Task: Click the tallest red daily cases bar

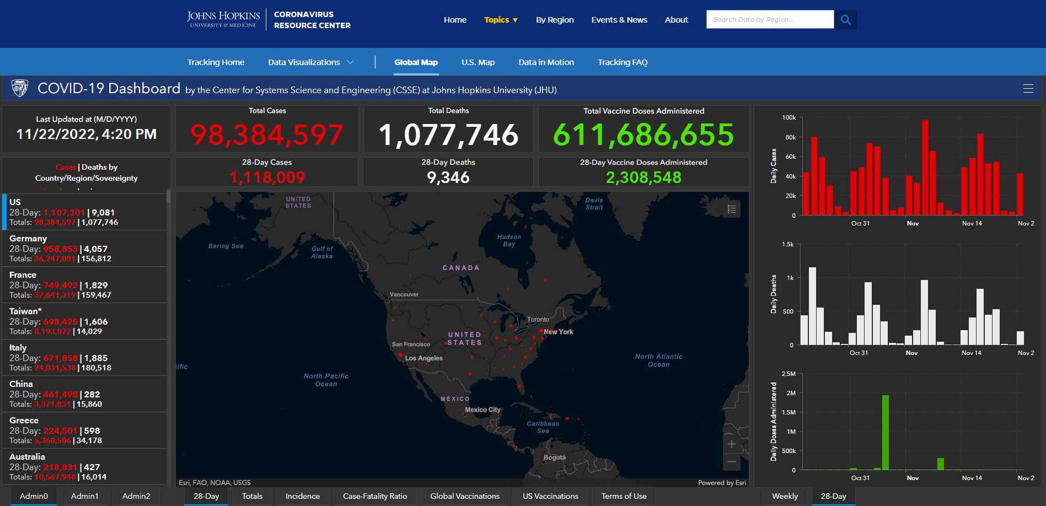Action: coord(925,168)
